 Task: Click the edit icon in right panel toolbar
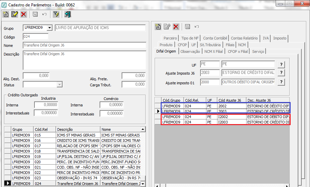(167, 26)
